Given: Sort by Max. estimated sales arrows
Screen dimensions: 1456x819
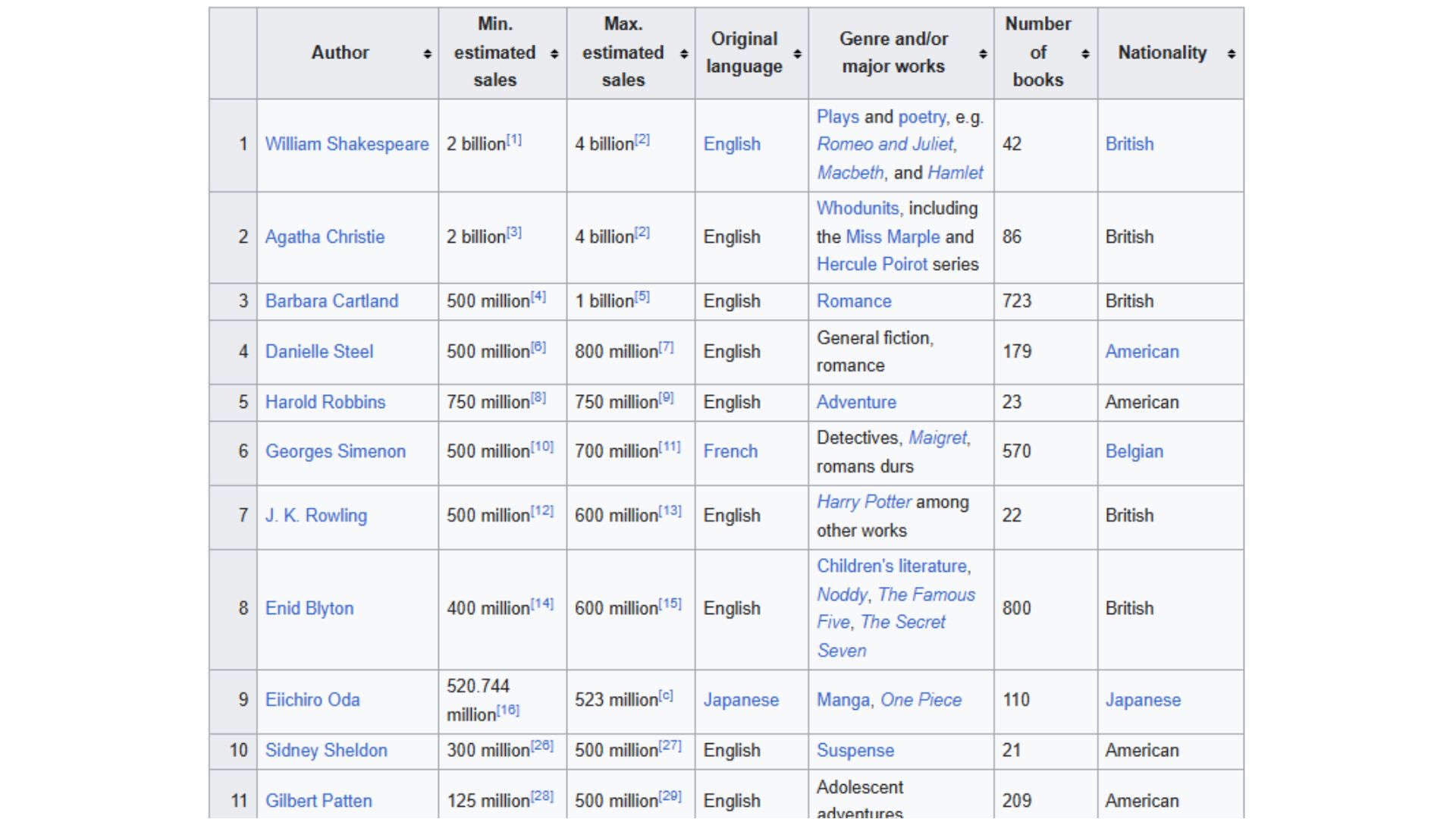Looking at the screenshot, I should coord(684,54).
